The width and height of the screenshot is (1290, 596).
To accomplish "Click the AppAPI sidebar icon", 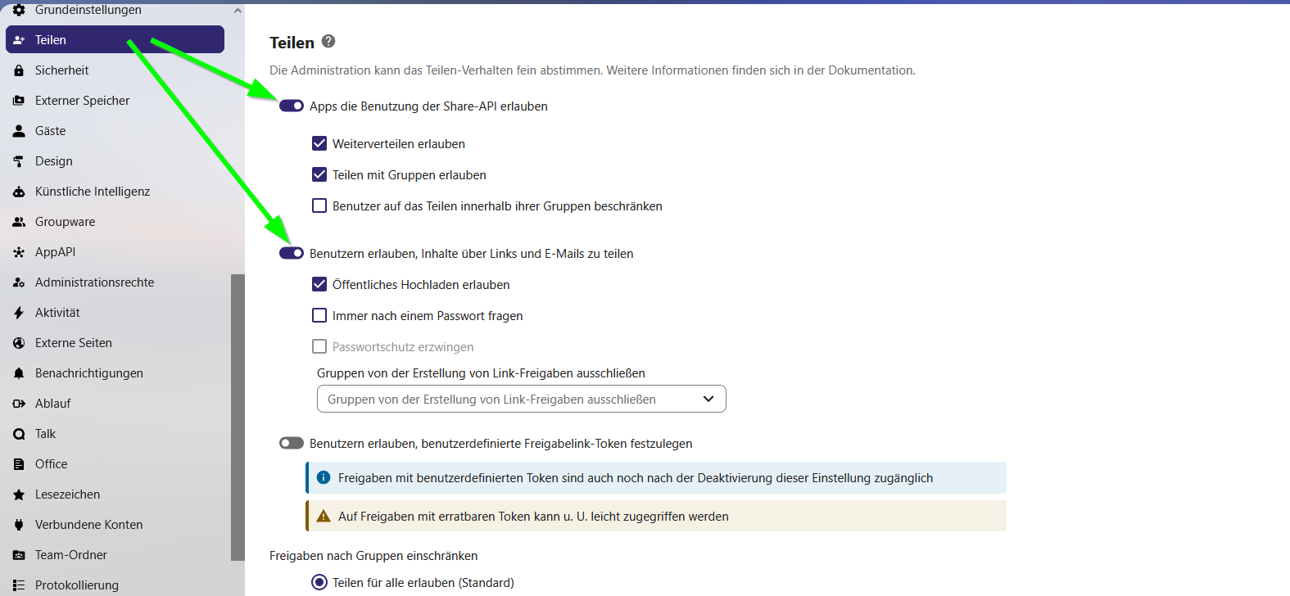I will [19, 252].
